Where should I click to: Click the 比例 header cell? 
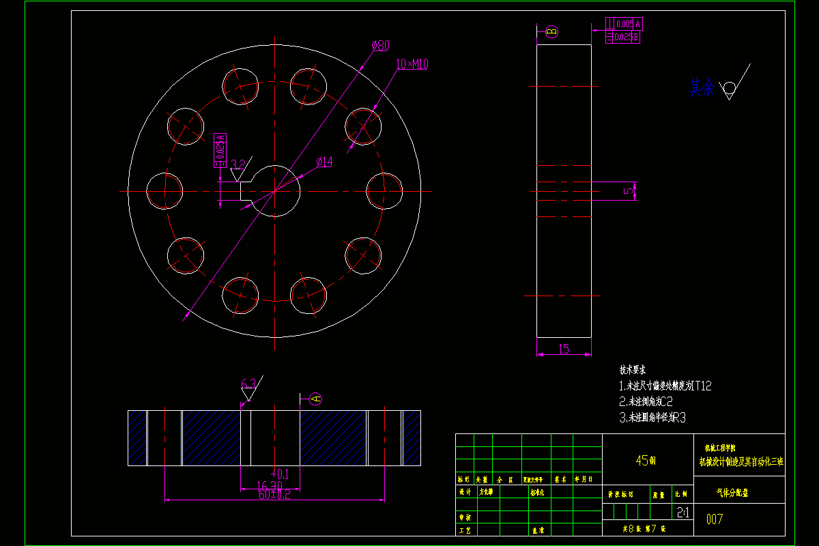tap(681, 495)
